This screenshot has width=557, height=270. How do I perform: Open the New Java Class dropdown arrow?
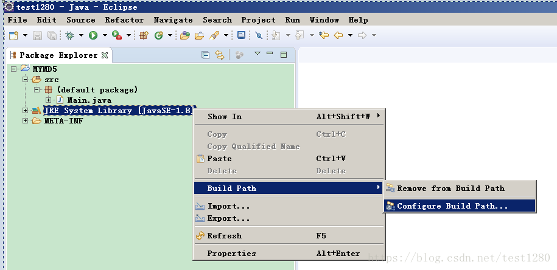point(170,35)
